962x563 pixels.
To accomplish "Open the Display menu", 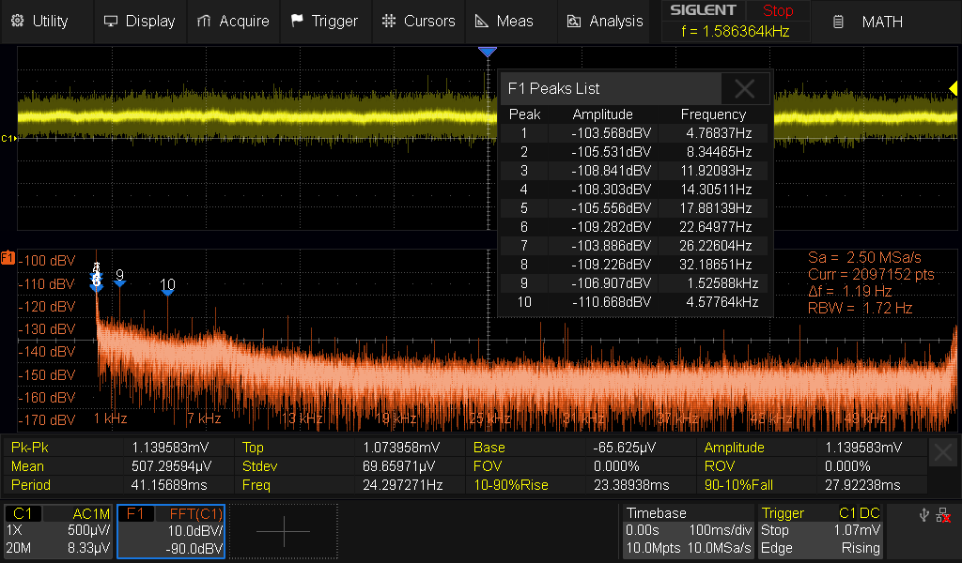I will pos(139,21).
